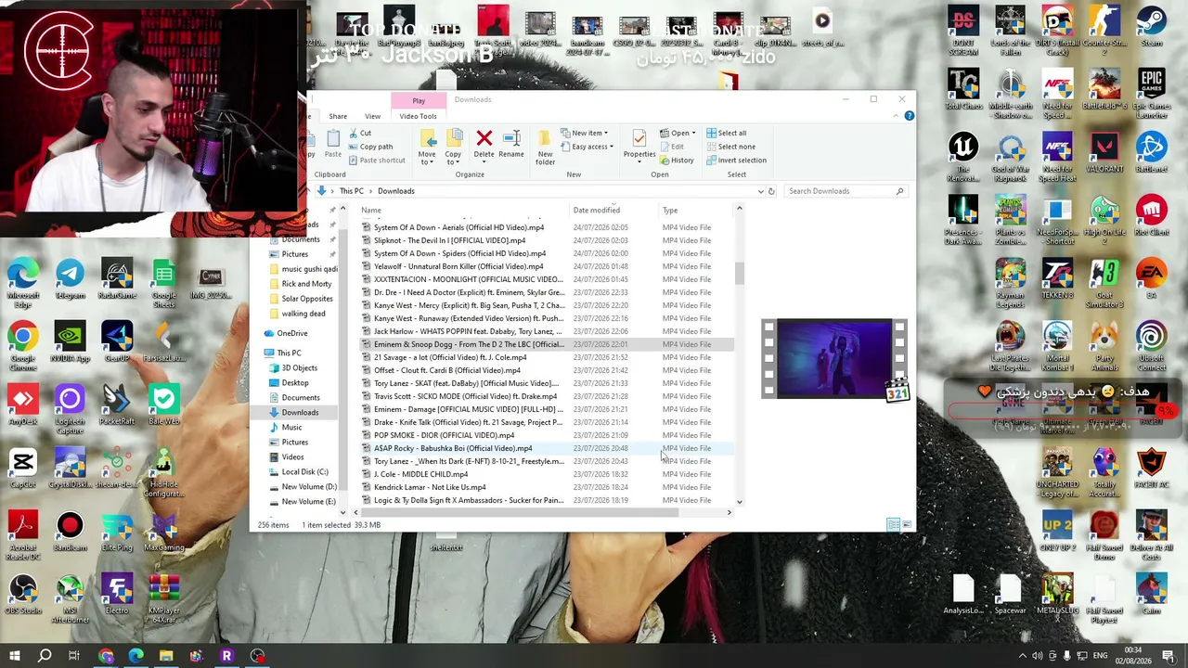Launch VALORANT desktop shortcut
The width and height of the screenshot is (1188, 668).
1104,154
